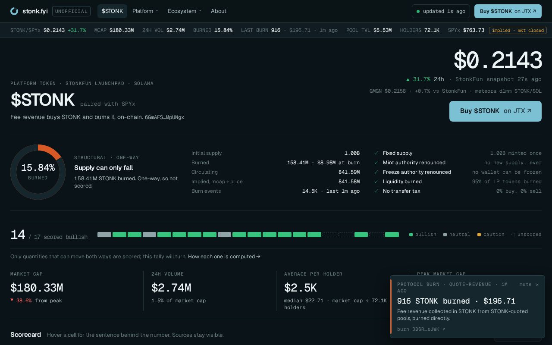Viewport: 552px width, 345px height.
Task: Open 'How each one is computed' link
Action: pyautogui.click(x=224, y=257)
